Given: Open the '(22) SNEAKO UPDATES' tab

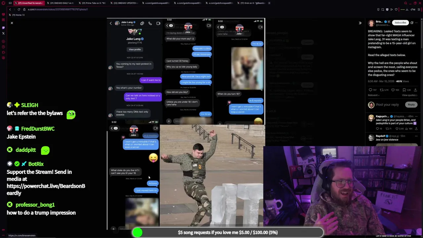Looking at the screenshot, I should (x=124, y=3).
